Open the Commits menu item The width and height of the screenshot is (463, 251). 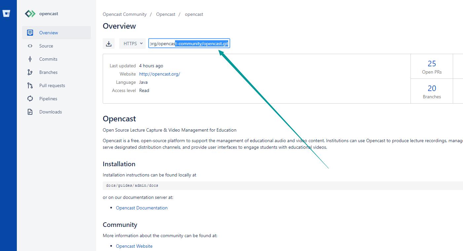(x=56, y=59)
